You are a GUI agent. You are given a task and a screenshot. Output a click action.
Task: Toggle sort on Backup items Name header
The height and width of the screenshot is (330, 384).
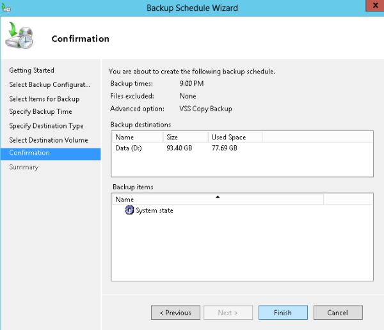click(218, 200)
